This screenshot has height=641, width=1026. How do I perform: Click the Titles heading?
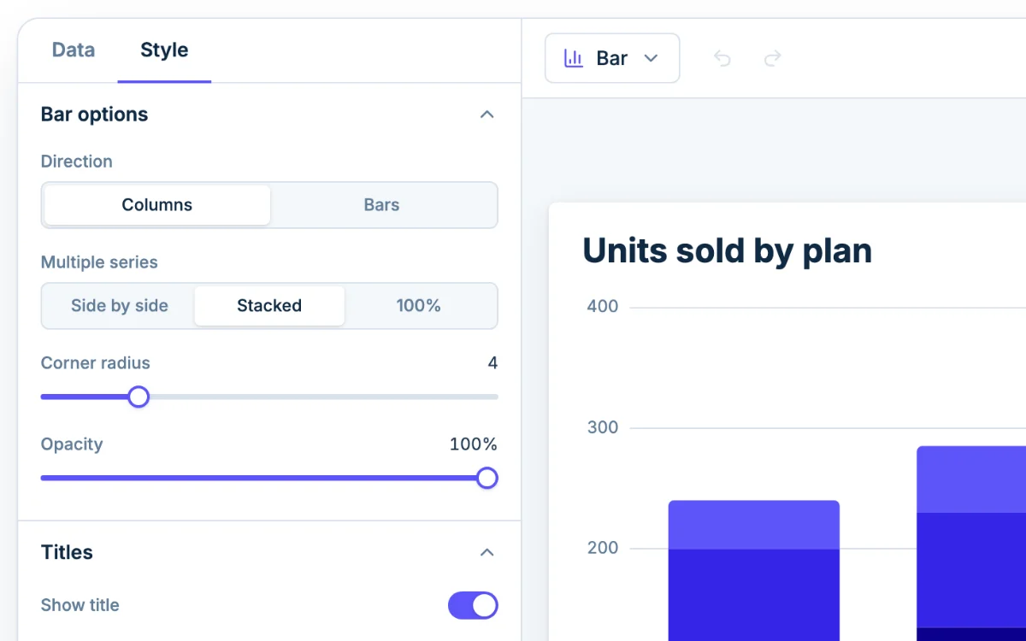pyautogui.click(x=67, y=552)
